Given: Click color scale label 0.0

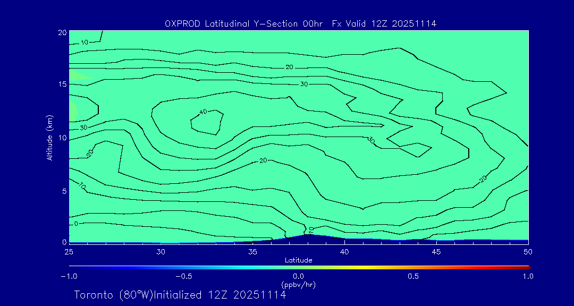Looking at the screenshot, I should click(298, 276).
